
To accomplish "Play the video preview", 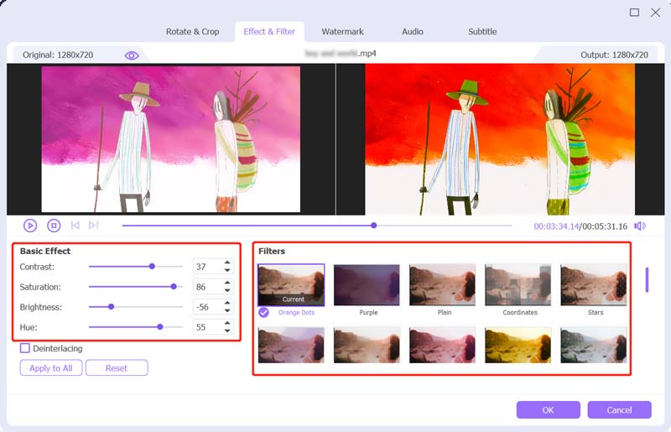I will (x=30, y=226).
